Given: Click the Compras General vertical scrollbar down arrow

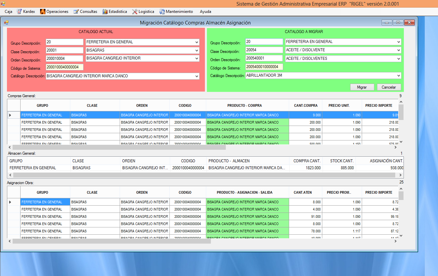Looking at the screenshot, I should [401, 142].
